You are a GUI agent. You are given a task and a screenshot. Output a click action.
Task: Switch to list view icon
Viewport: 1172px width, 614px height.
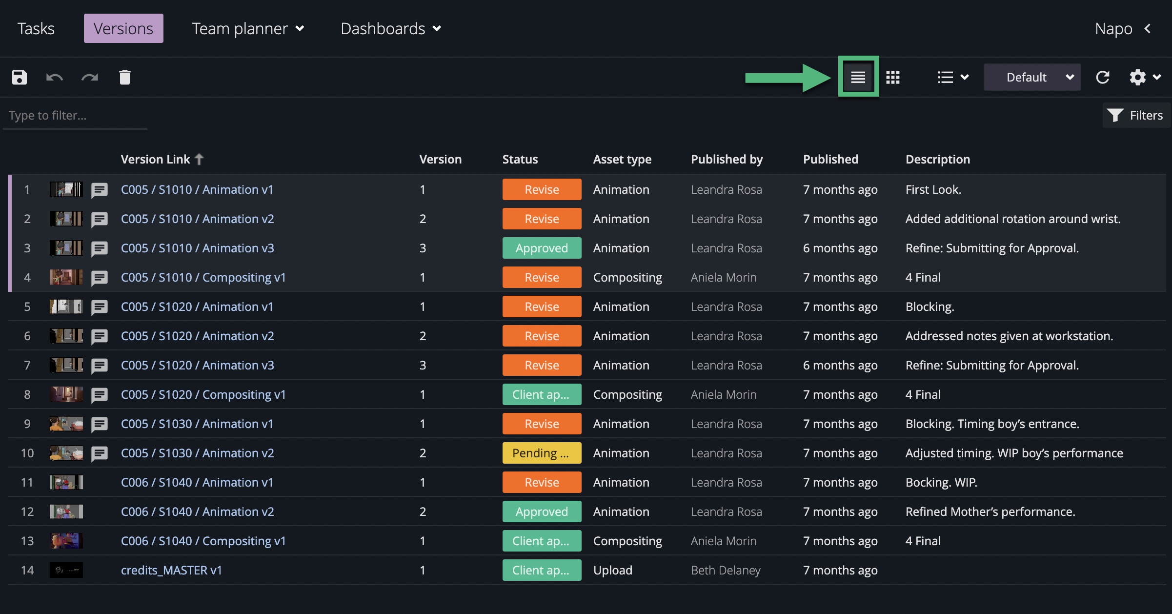tap(858, 77)
